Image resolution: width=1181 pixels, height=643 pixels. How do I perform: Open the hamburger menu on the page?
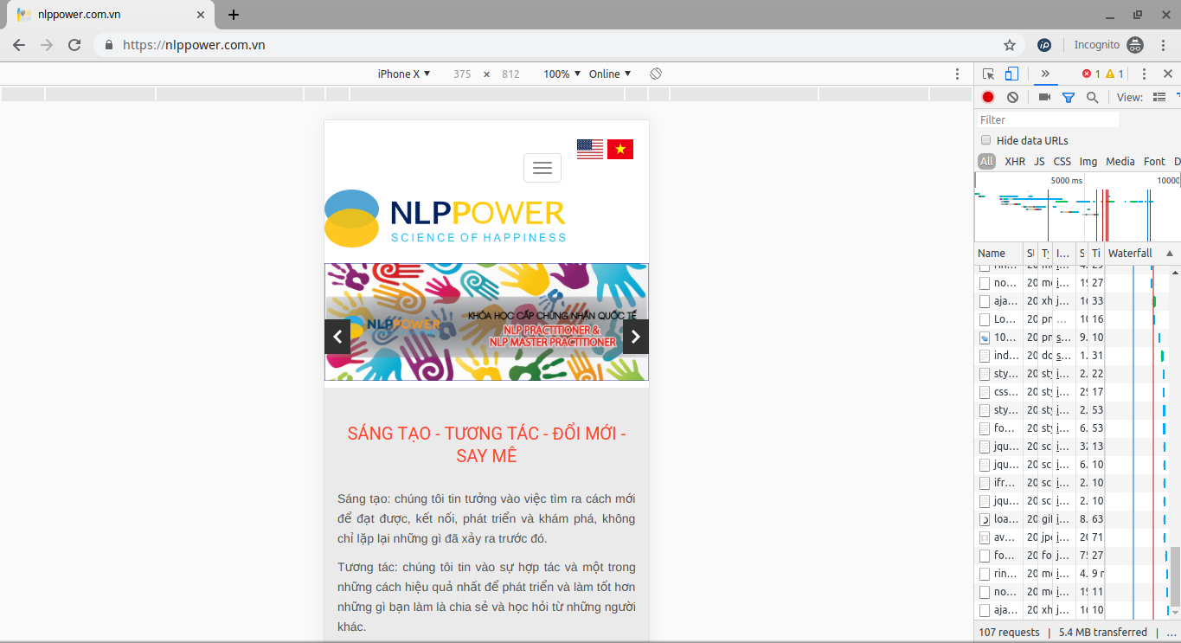(542, 168)
